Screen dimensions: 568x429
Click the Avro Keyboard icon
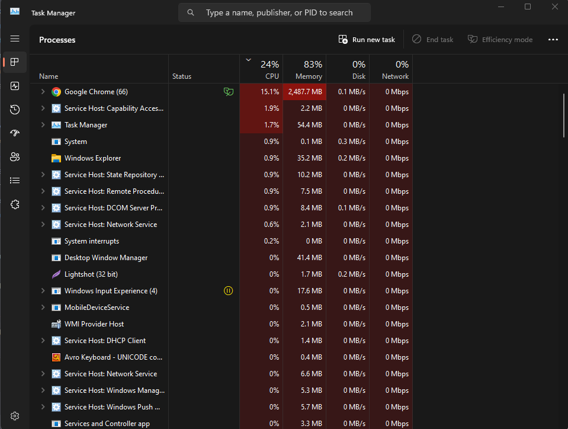point(56,357)
